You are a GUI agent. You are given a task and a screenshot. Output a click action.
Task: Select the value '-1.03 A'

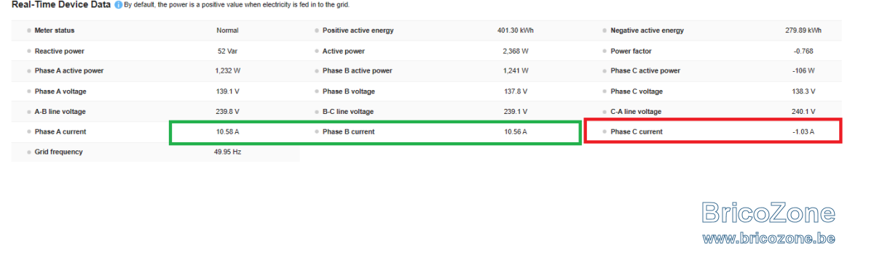[803, 132]
